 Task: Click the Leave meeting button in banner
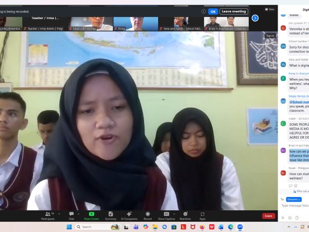coord(233,11)
